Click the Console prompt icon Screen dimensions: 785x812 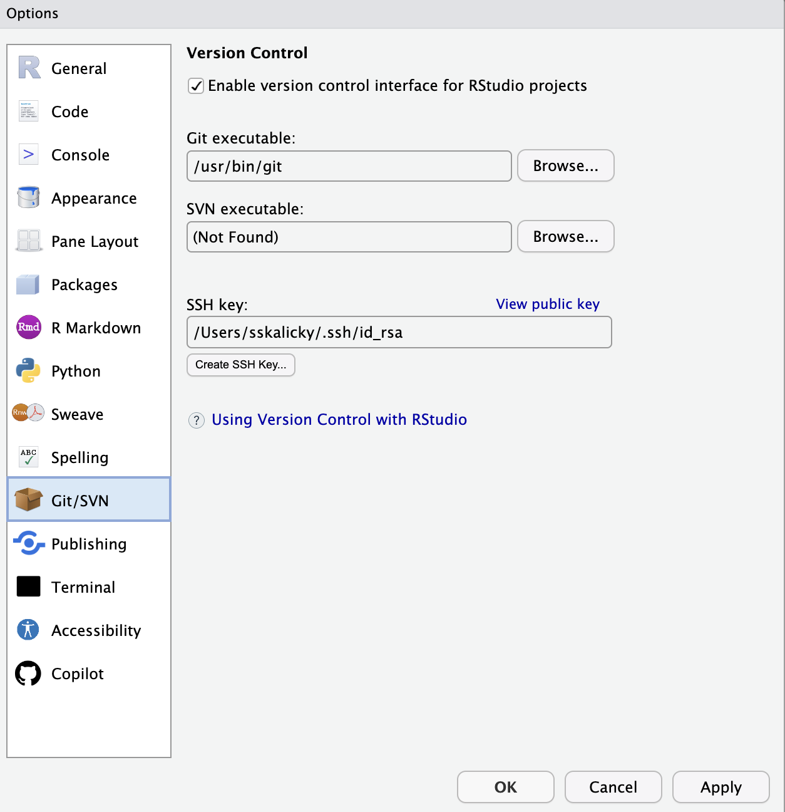[29, 154]
